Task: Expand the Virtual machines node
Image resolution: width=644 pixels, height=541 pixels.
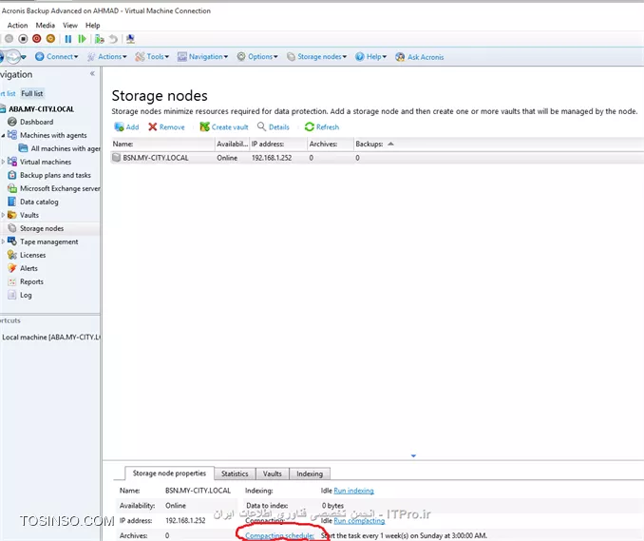Action: point(3,162)
